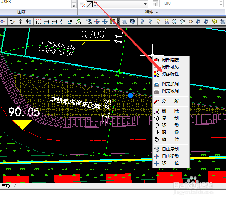Click the 1.00 scale input field
This screenshot has width=226, height=200.
190,3
